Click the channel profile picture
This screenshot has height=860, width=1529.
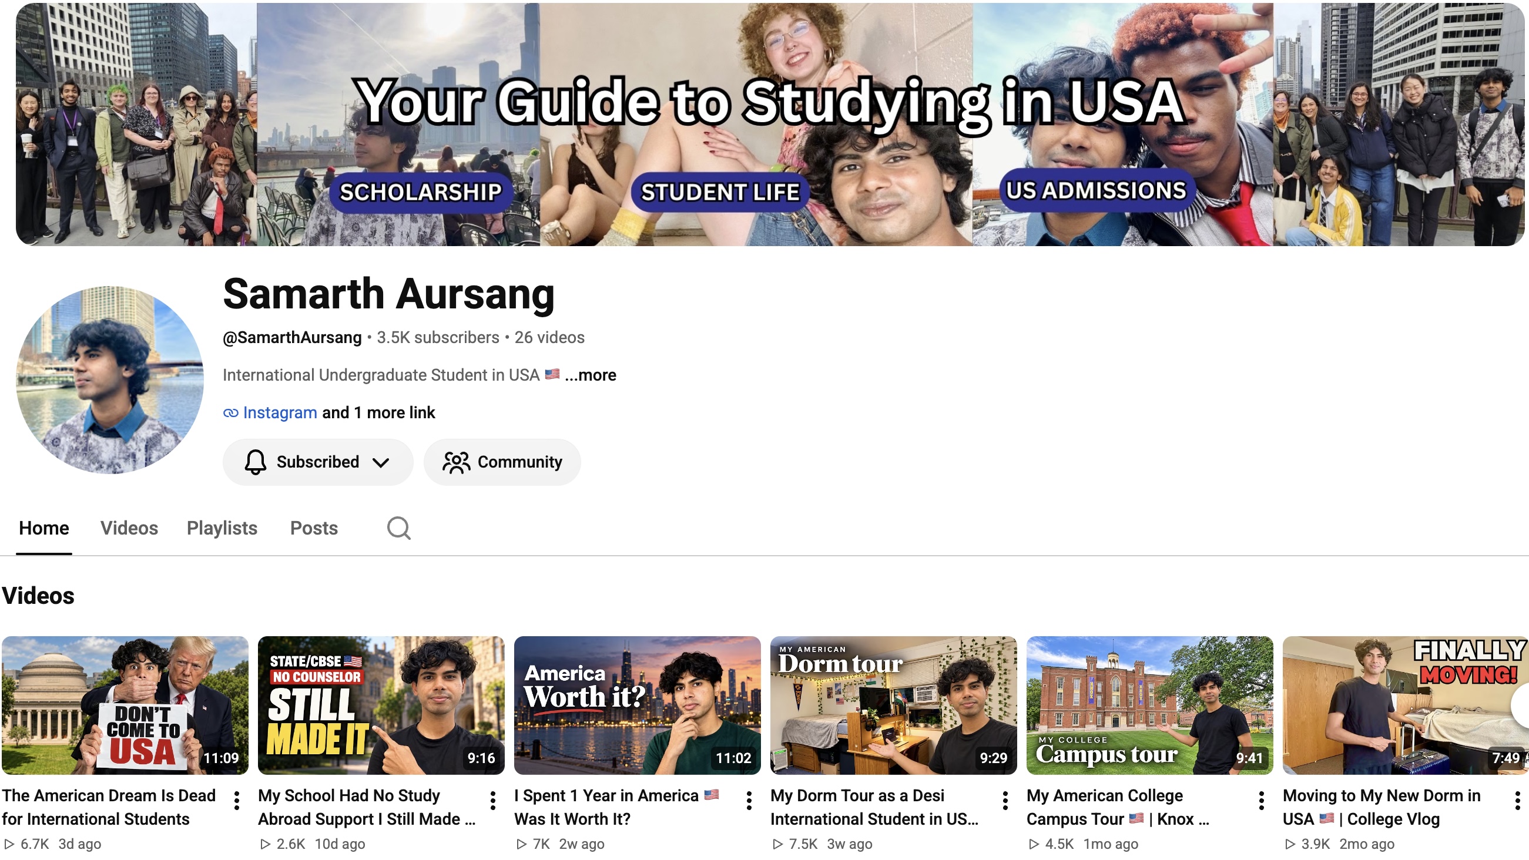(x=110, y=380)
